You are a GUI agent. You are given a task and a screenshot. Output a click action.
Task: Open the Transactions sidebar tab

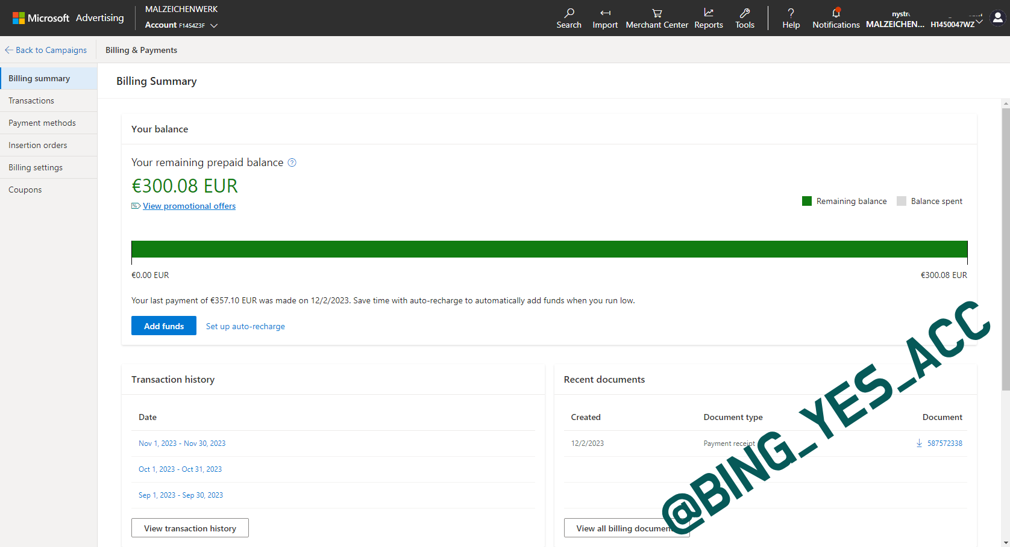click(x=31, y=100)
